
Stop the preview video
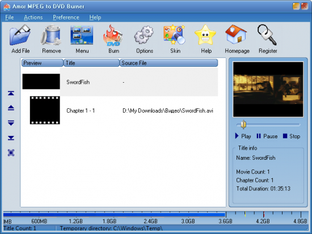tap(292, 136)
